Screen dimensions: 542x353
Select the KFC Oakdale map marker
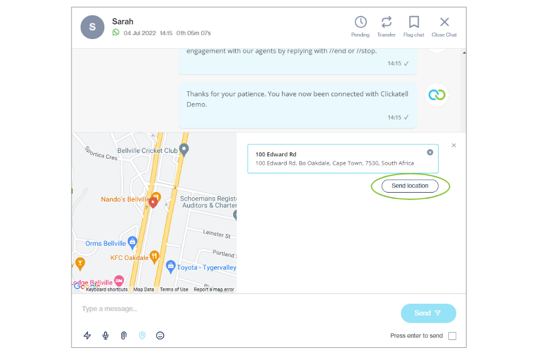(154, 257)
